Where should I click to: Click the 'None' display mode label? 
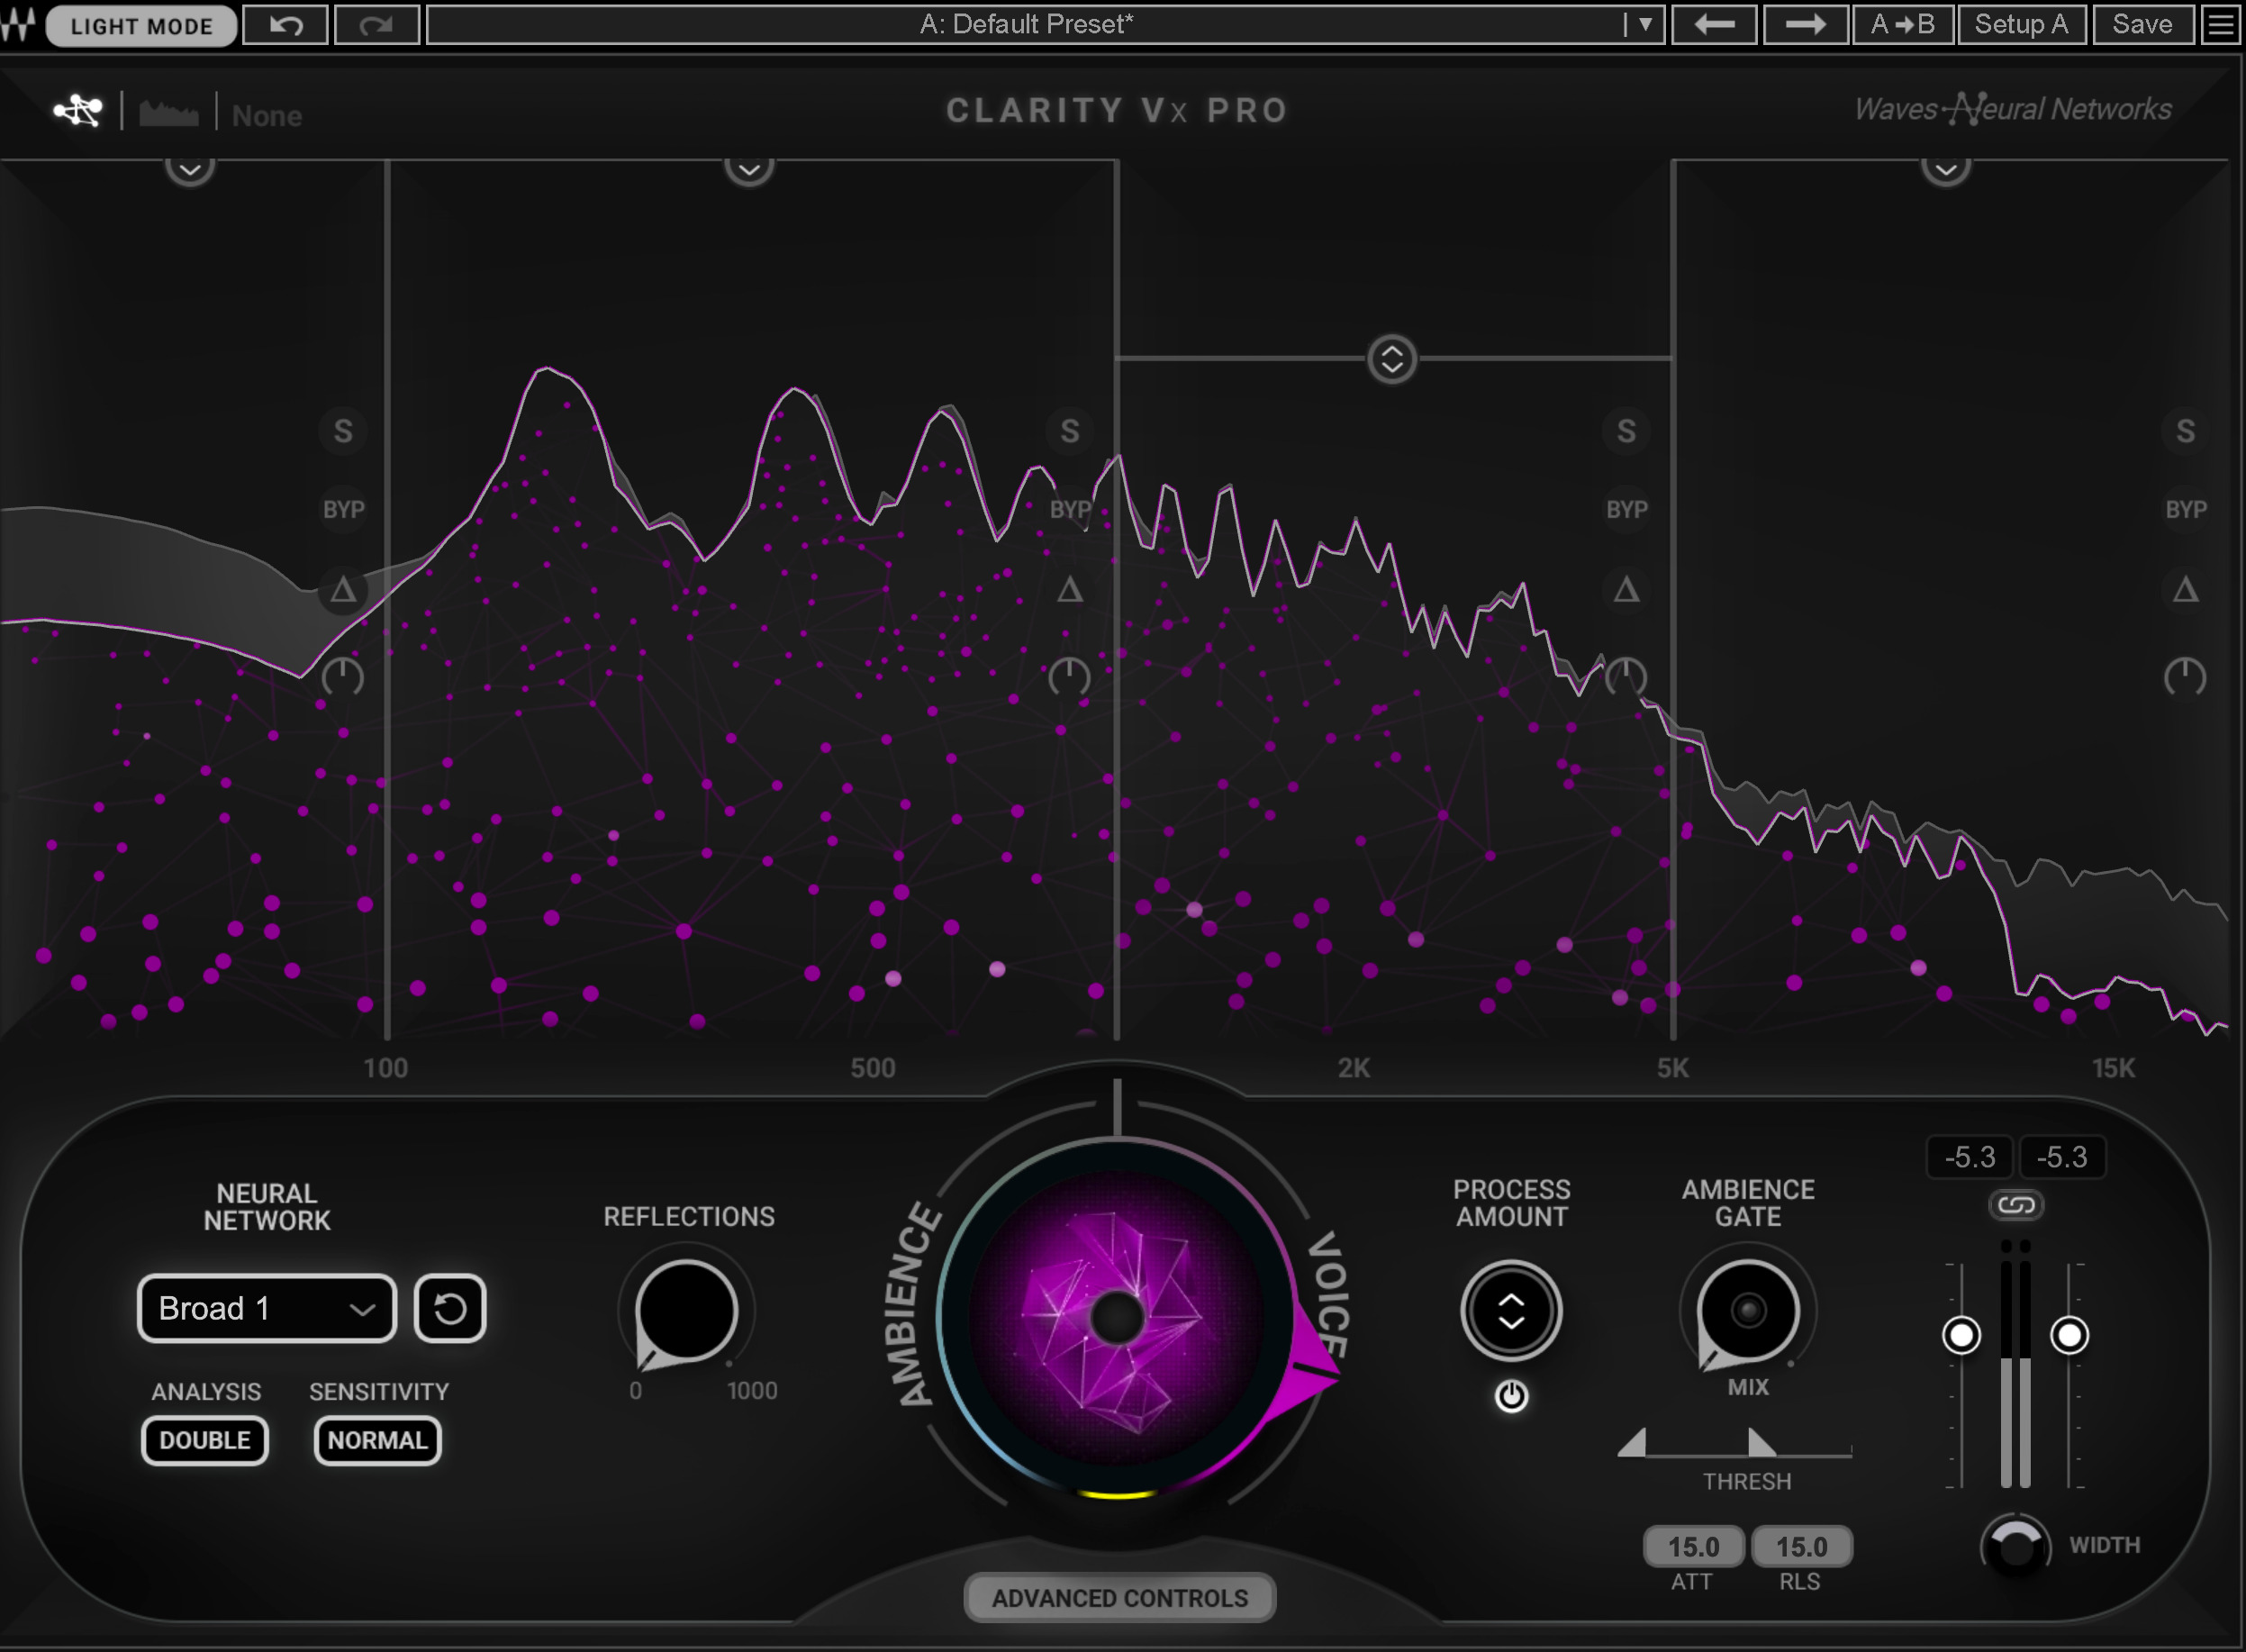click(x=267, y=116)
